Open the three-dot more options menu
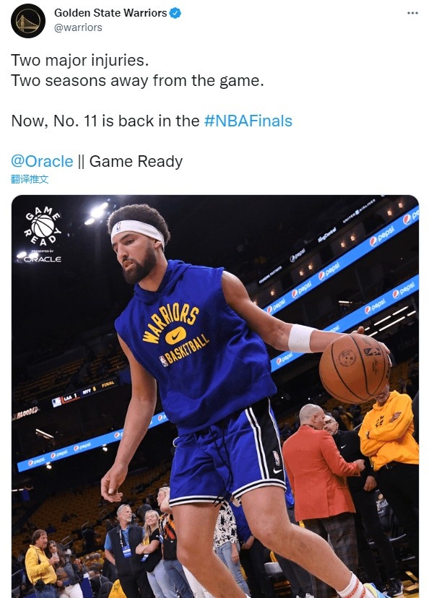This screenshot has height=598, width=429. (x=412, y=13)
